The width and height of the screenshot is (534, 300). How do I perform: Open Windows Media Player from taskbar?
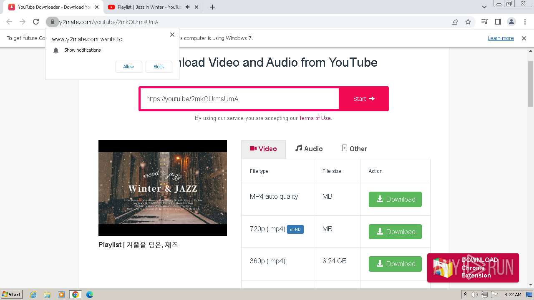[x=61, y=295]
